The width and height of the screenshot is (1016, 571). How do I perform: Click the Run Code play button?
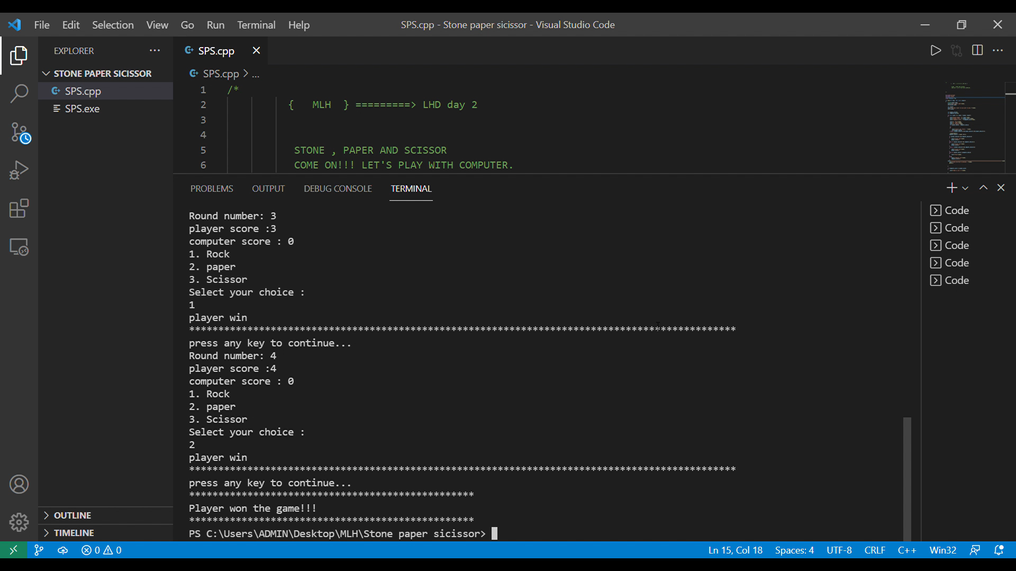pos(936,50)
